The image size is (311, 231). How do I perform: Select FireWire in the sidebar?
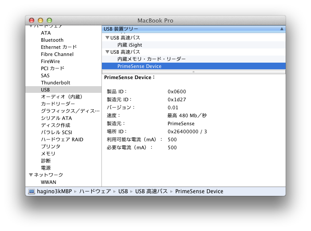tap(50, 61)
